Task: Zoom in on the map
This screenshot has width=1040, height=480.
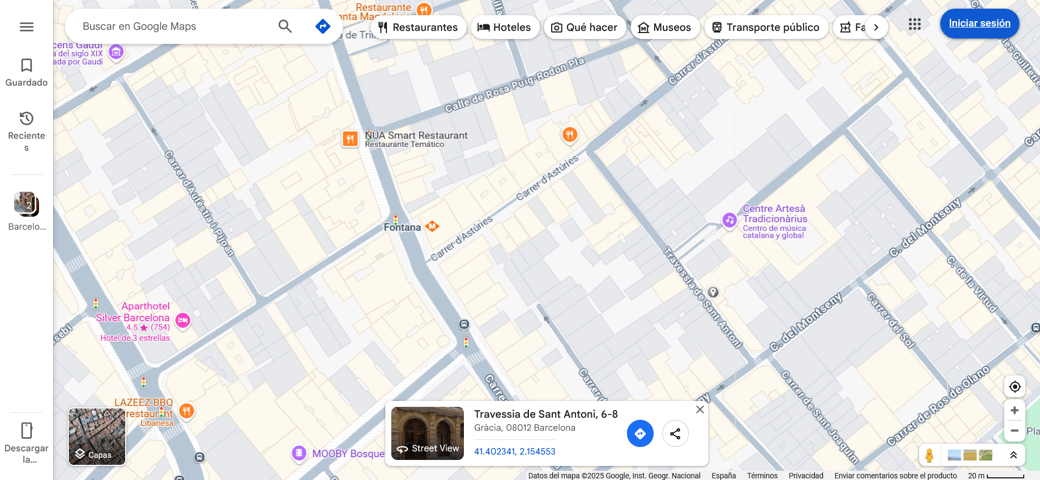Action: [x=1015, y=411]
